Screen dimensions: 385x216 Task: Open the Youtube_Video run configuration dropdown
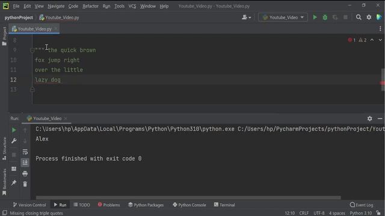tap(283, 17)
